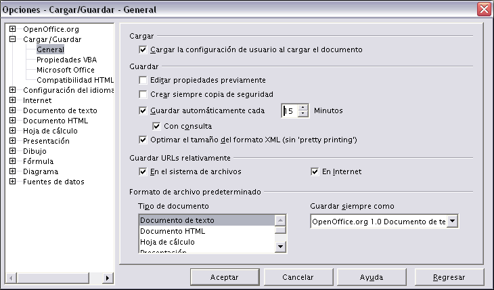Viewport: 494px width, 290px height.
Task: Open the Guardar siempre como dropdown
Action: (x=453, y=222)
